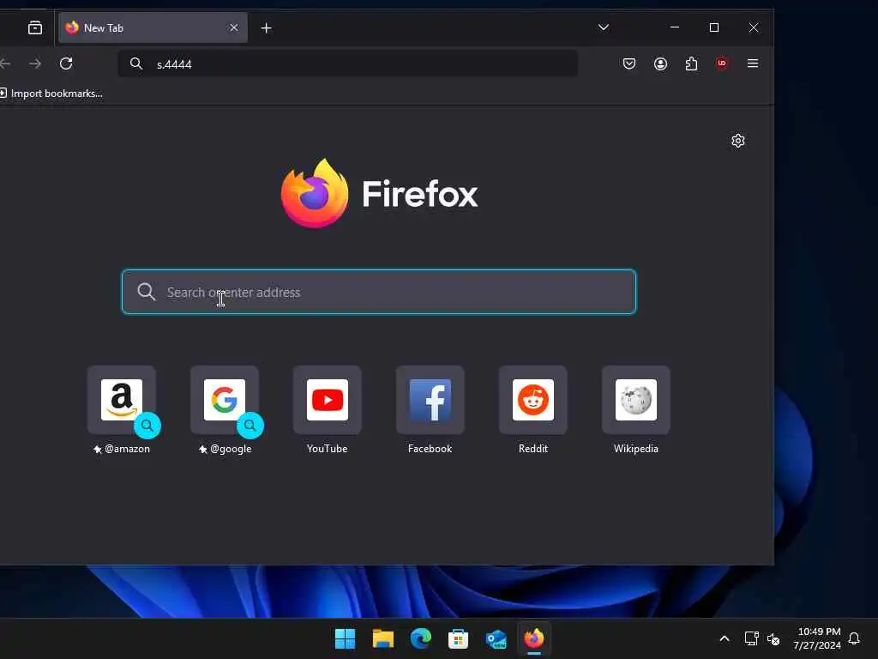The width and height of the screenshot is (878, 659).
Task: Maximize the Firefox window
Action: 714,27
